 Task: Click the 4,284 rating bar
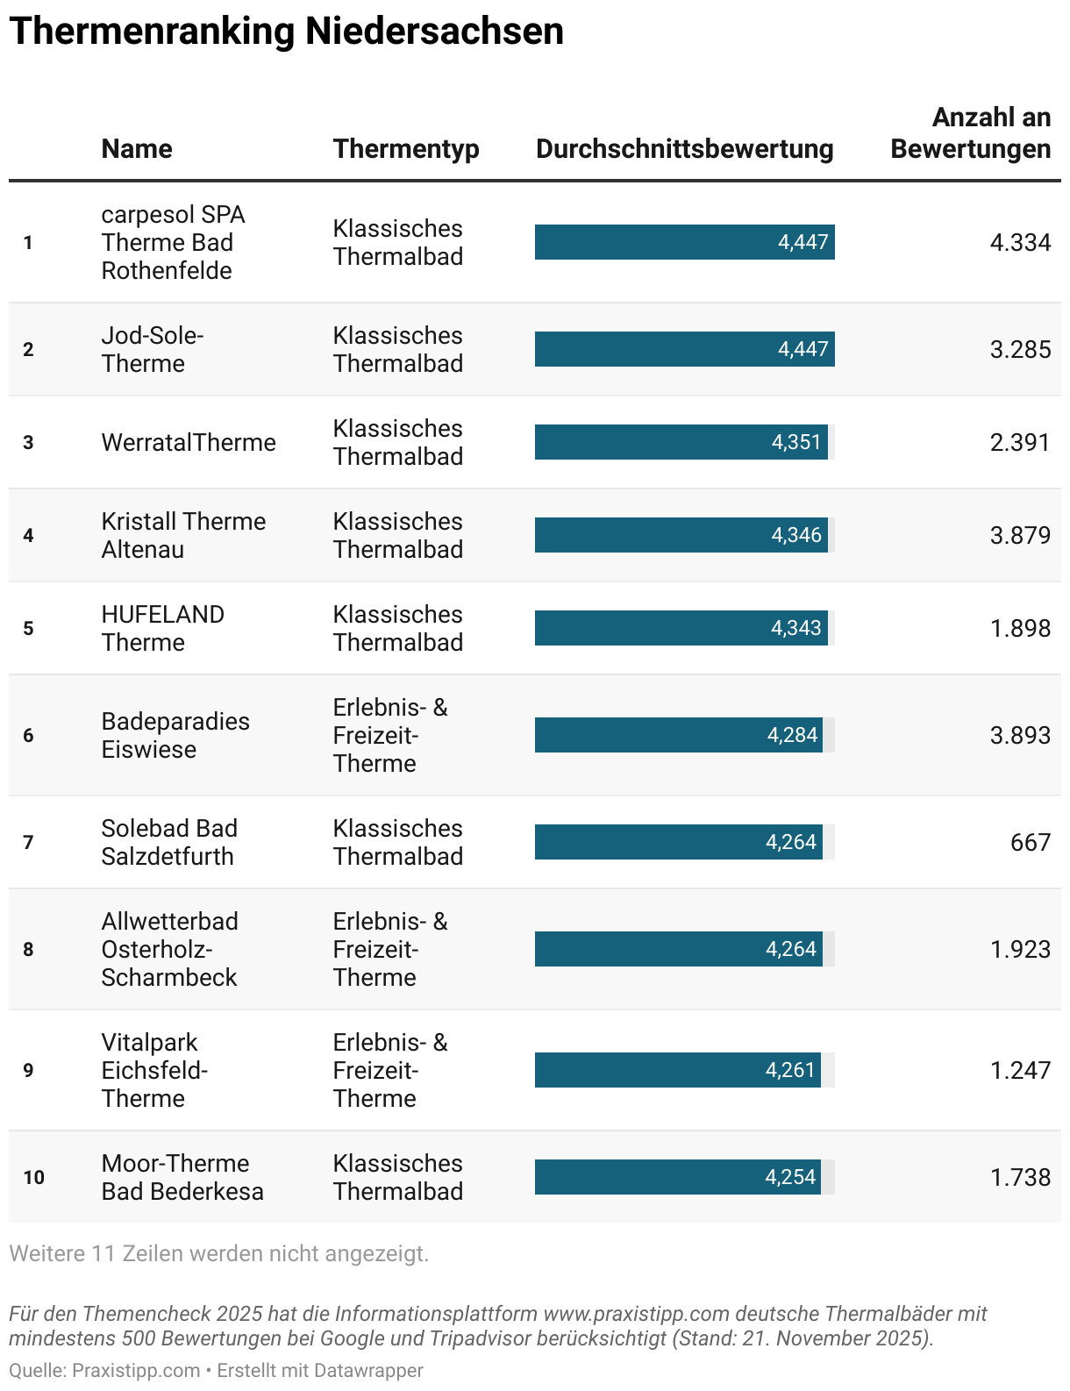point(679,735)
